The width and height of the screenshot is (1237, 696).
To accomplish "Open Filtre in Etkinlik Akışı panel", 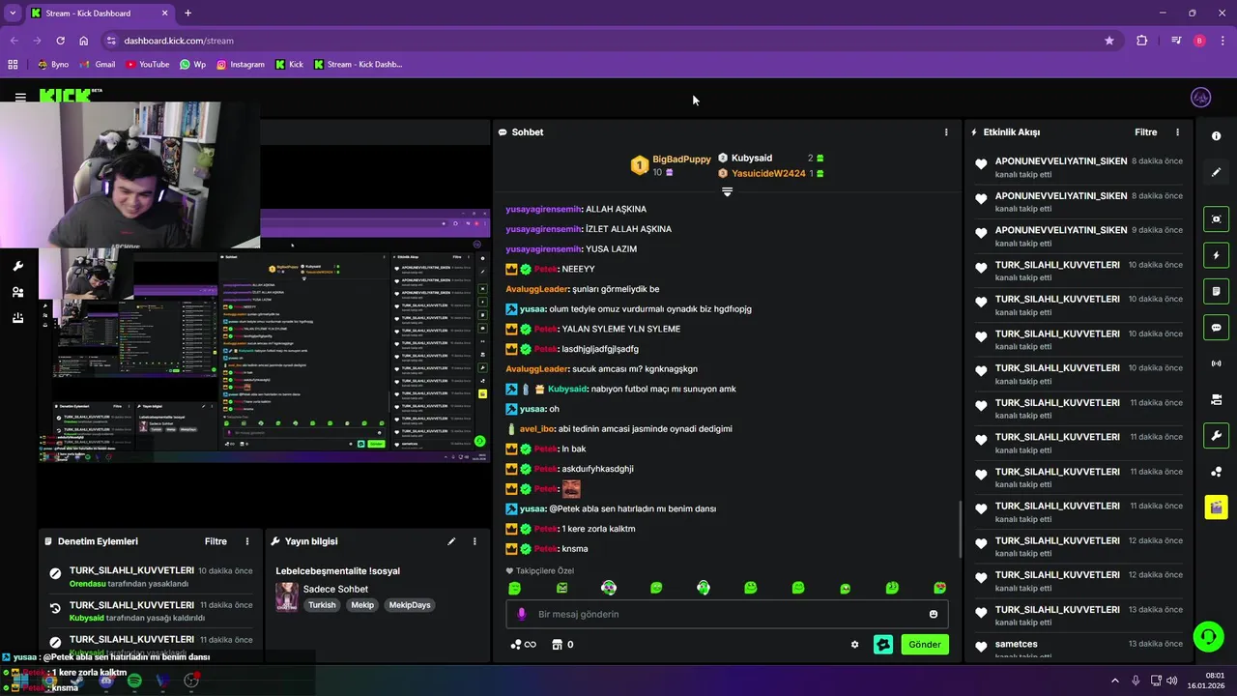I will pyautogui.click(x=1145, y=132).
